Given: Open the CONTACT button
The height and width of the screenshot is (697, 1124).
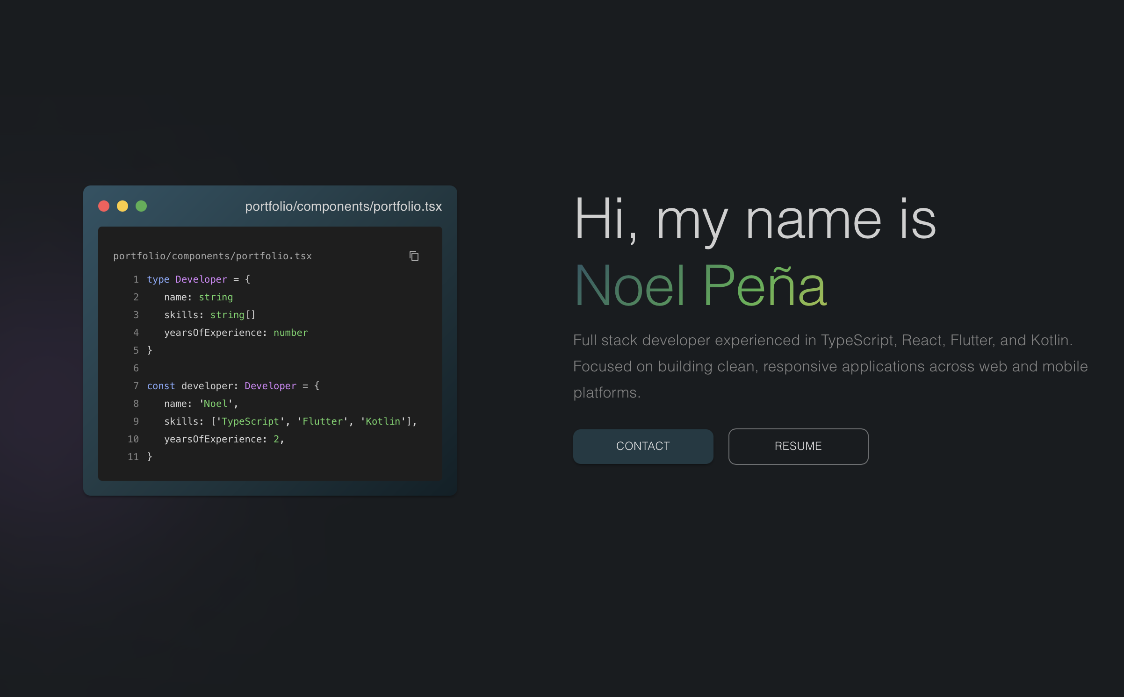Looking at the screenshot, I should click(x=643, y=446).
